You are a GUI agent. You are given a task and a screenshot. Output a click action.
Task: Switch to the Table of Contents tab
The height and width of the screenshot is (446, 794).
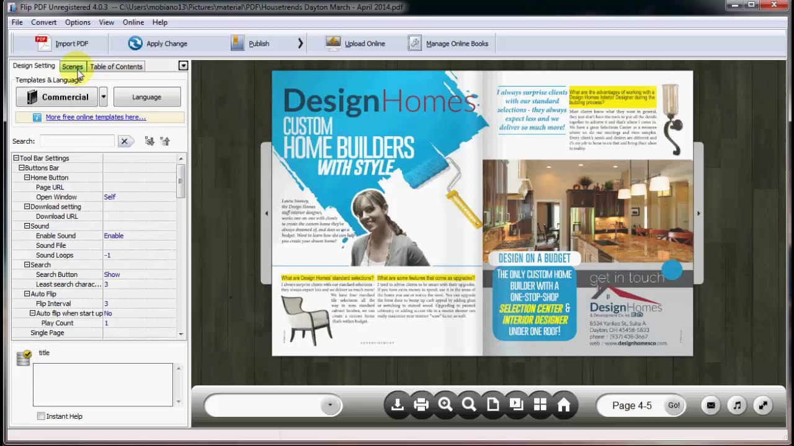click(x=116, y=66)
